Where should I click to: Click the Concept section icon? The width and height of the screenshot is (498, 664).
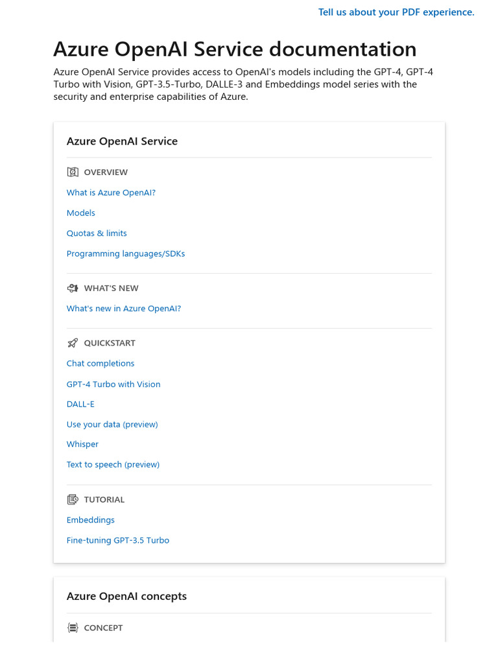click(73, 628)
